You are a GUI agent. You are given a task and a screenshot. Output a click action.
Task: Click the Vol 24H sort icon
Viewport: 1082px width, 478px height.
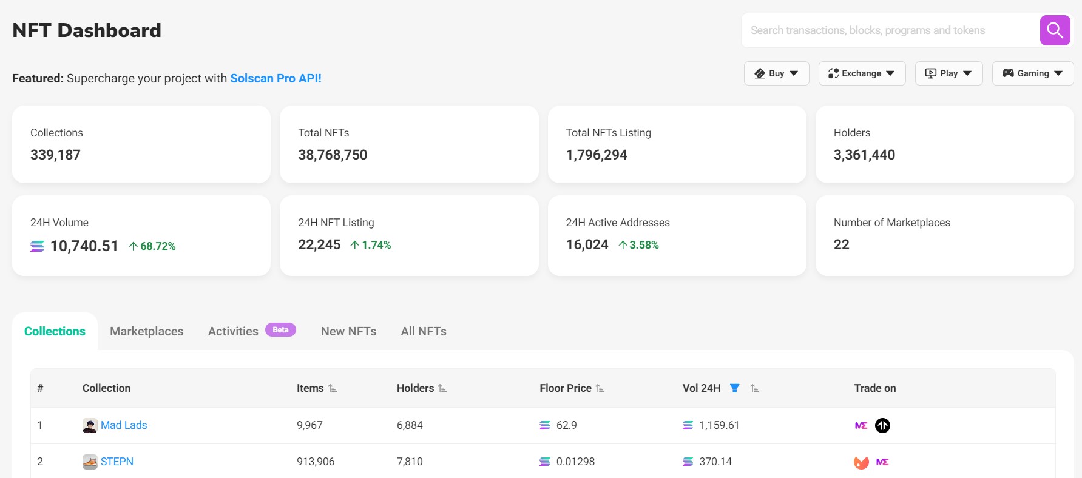pos(754,388)
